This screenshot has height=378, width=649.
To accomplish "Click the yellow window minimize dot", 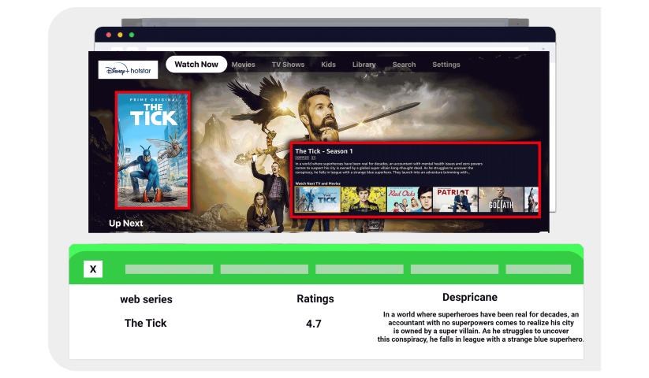I will pos(120,35).
